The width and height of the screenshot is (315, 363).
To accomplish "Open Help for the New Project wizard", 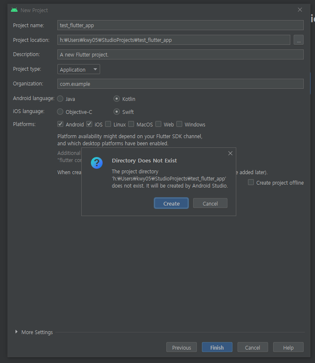I will pyautogui.click(x=288, y=347).
